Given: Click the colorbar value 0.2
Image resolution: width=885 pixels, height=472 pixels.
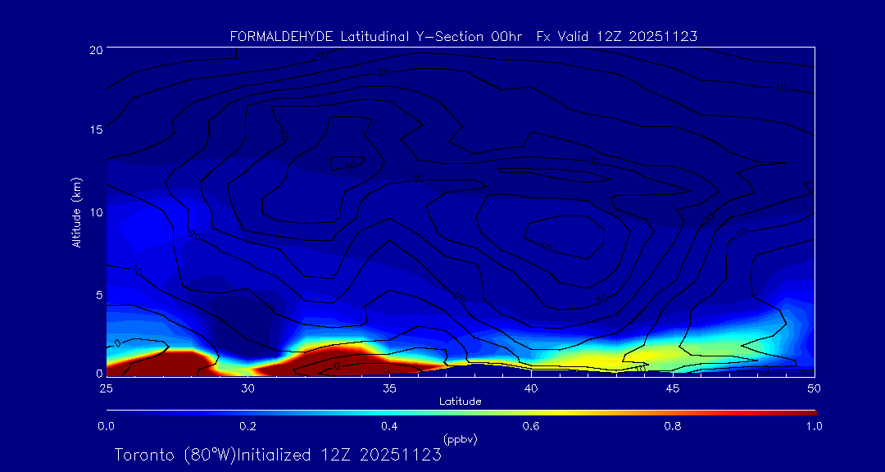Looking at the screenshot, I should 247,426.
